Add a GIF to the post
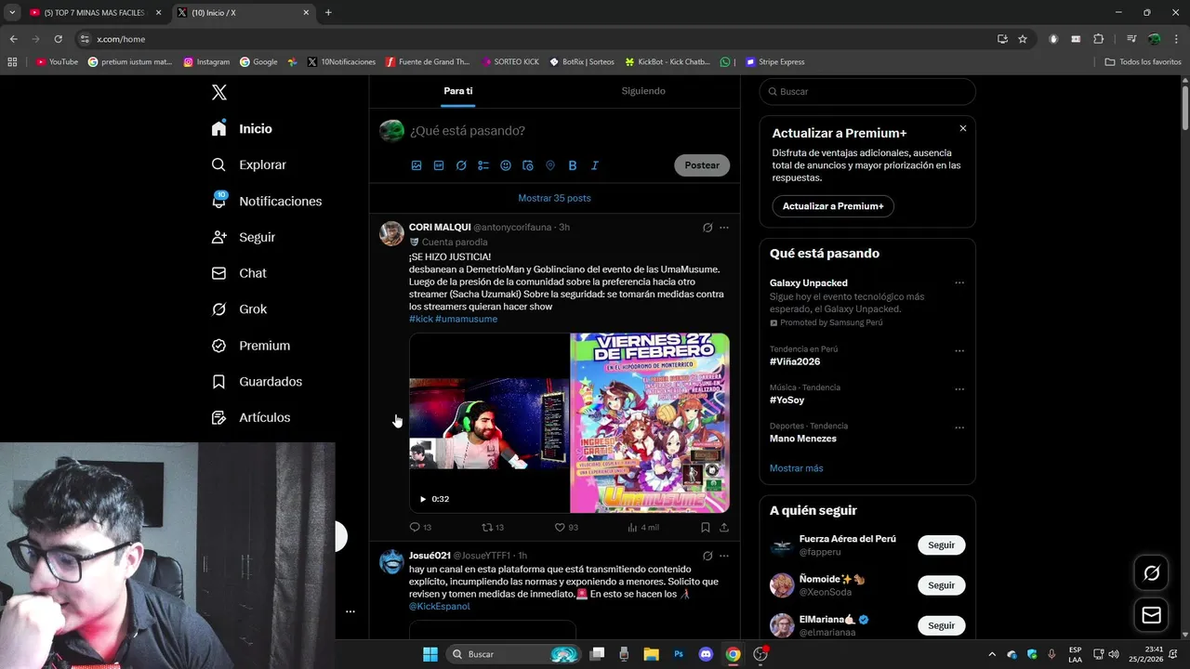Screen dimensions: 1190x669 (x=439, y=165)
